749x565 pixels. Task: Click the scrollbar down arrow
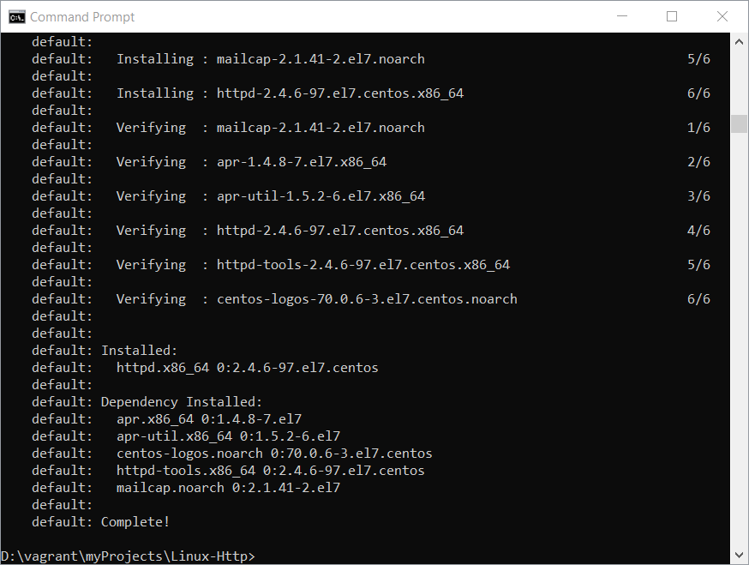(x=739, y=555)
